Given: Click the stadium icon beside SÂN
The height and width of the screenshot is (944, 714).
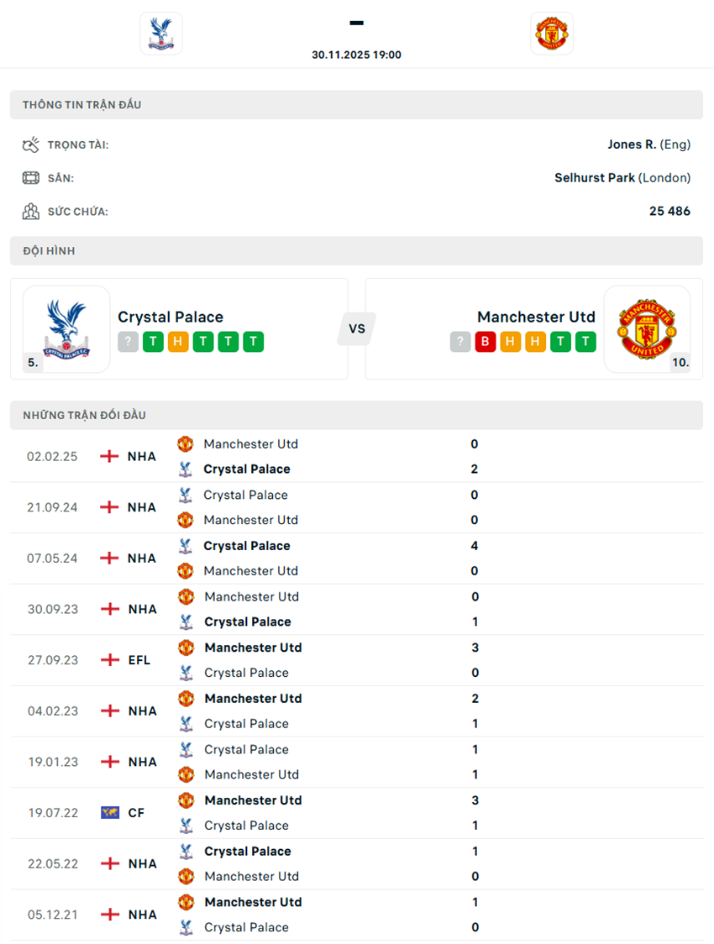Looking at the screenshot, I should (x=31, y=177).
